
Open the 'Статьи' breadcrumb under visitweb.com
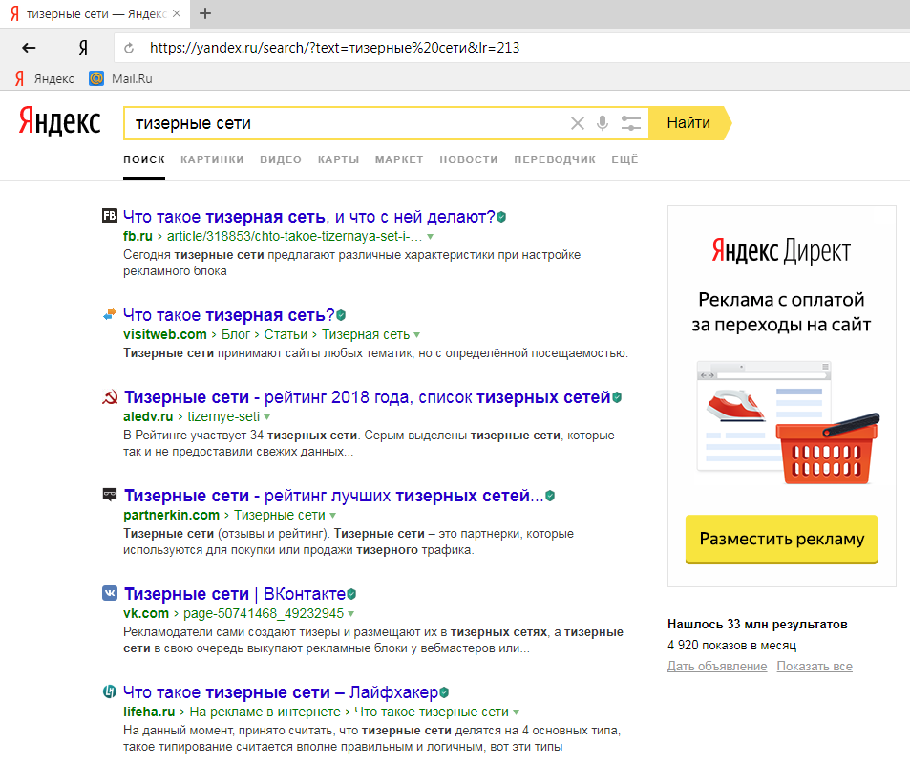(x=286, y=334)
